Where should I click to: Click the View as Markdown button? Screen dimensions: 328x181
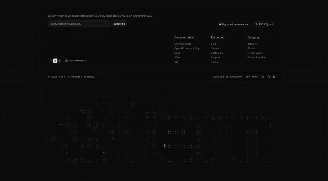pyautogui.click(x=75, y=61)
